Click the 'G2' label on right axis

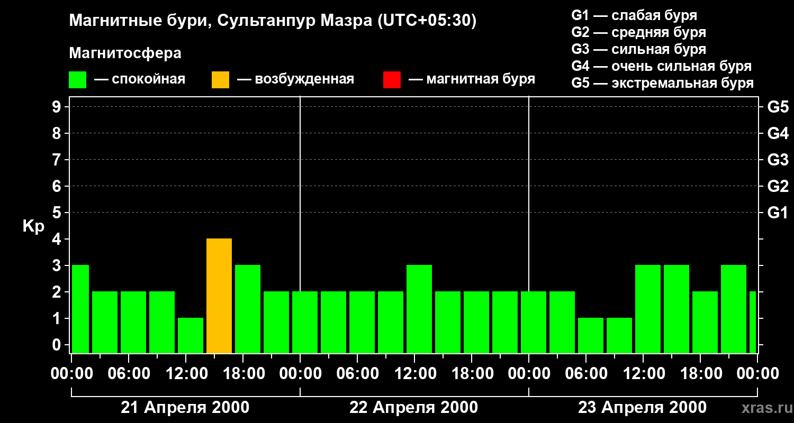tap(778, 186)
